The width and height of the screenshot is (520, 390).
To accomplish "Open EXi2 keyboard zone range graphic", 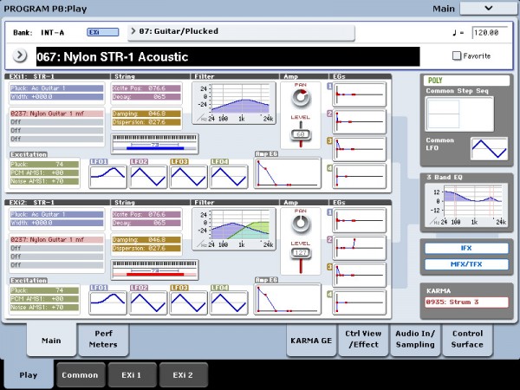I will click(x=155, y=270).
